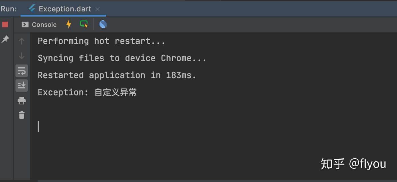Jump down the stack trace with down arrow
The width and height of the screenshot is (397, 182).
coord(22,56)
